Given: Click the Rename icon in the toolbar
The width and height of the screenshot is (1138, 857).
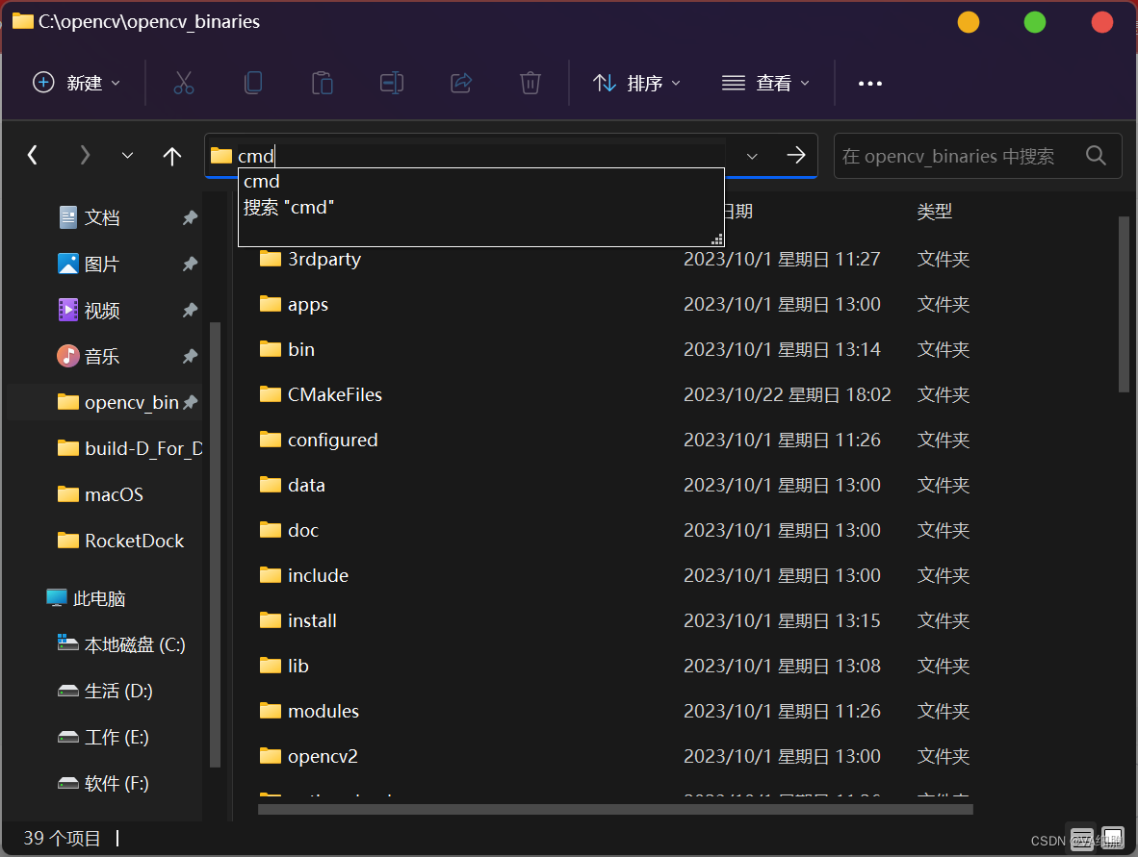Looking at the screenshot, I should coord(392,83).
